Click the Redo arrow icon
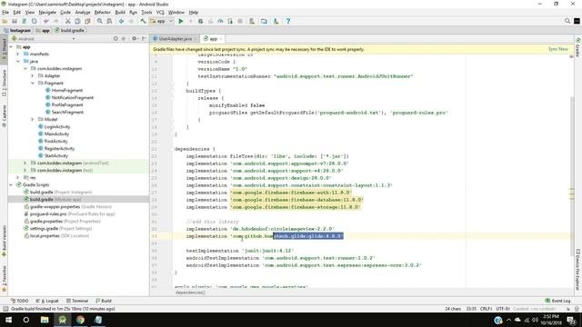This screenshot has height=327, width=582. point(55,21)
